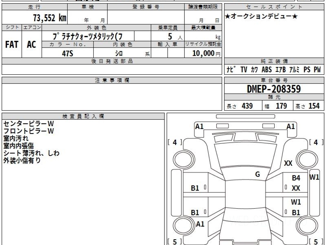Click the 室内汚れ inspector note
The image size is (326, 245).
click(16, 138)
